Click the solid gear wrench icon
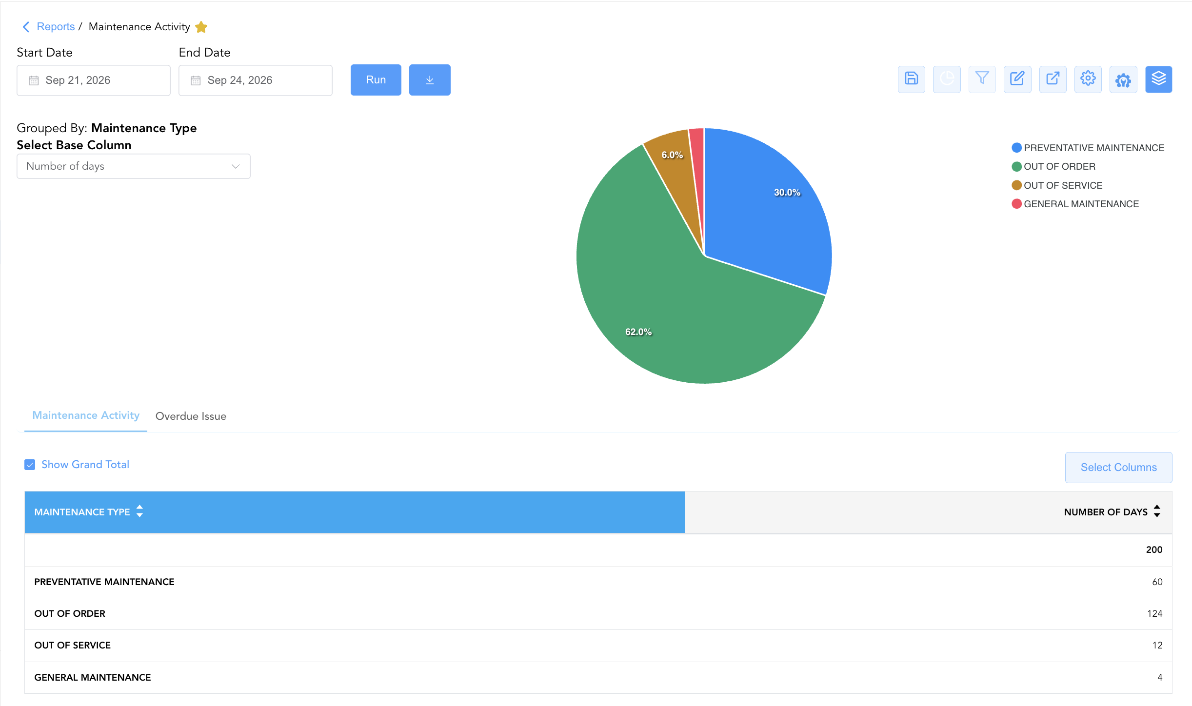 [1123, 79]
